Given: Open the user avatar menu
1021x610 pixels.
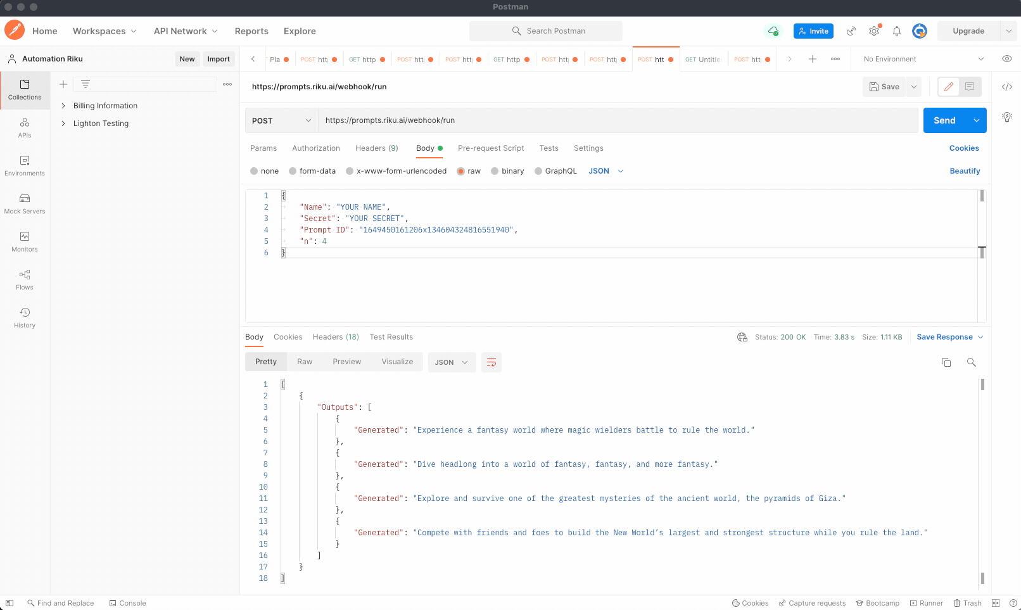Looking at the screenshot, I should (920, 31).
